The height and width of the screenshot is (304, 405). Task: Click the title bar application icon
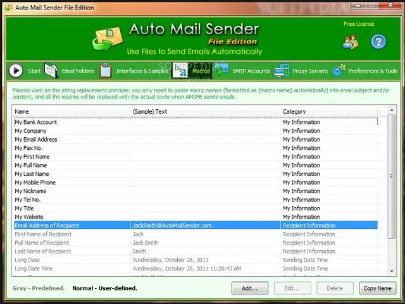coord(8,8)
